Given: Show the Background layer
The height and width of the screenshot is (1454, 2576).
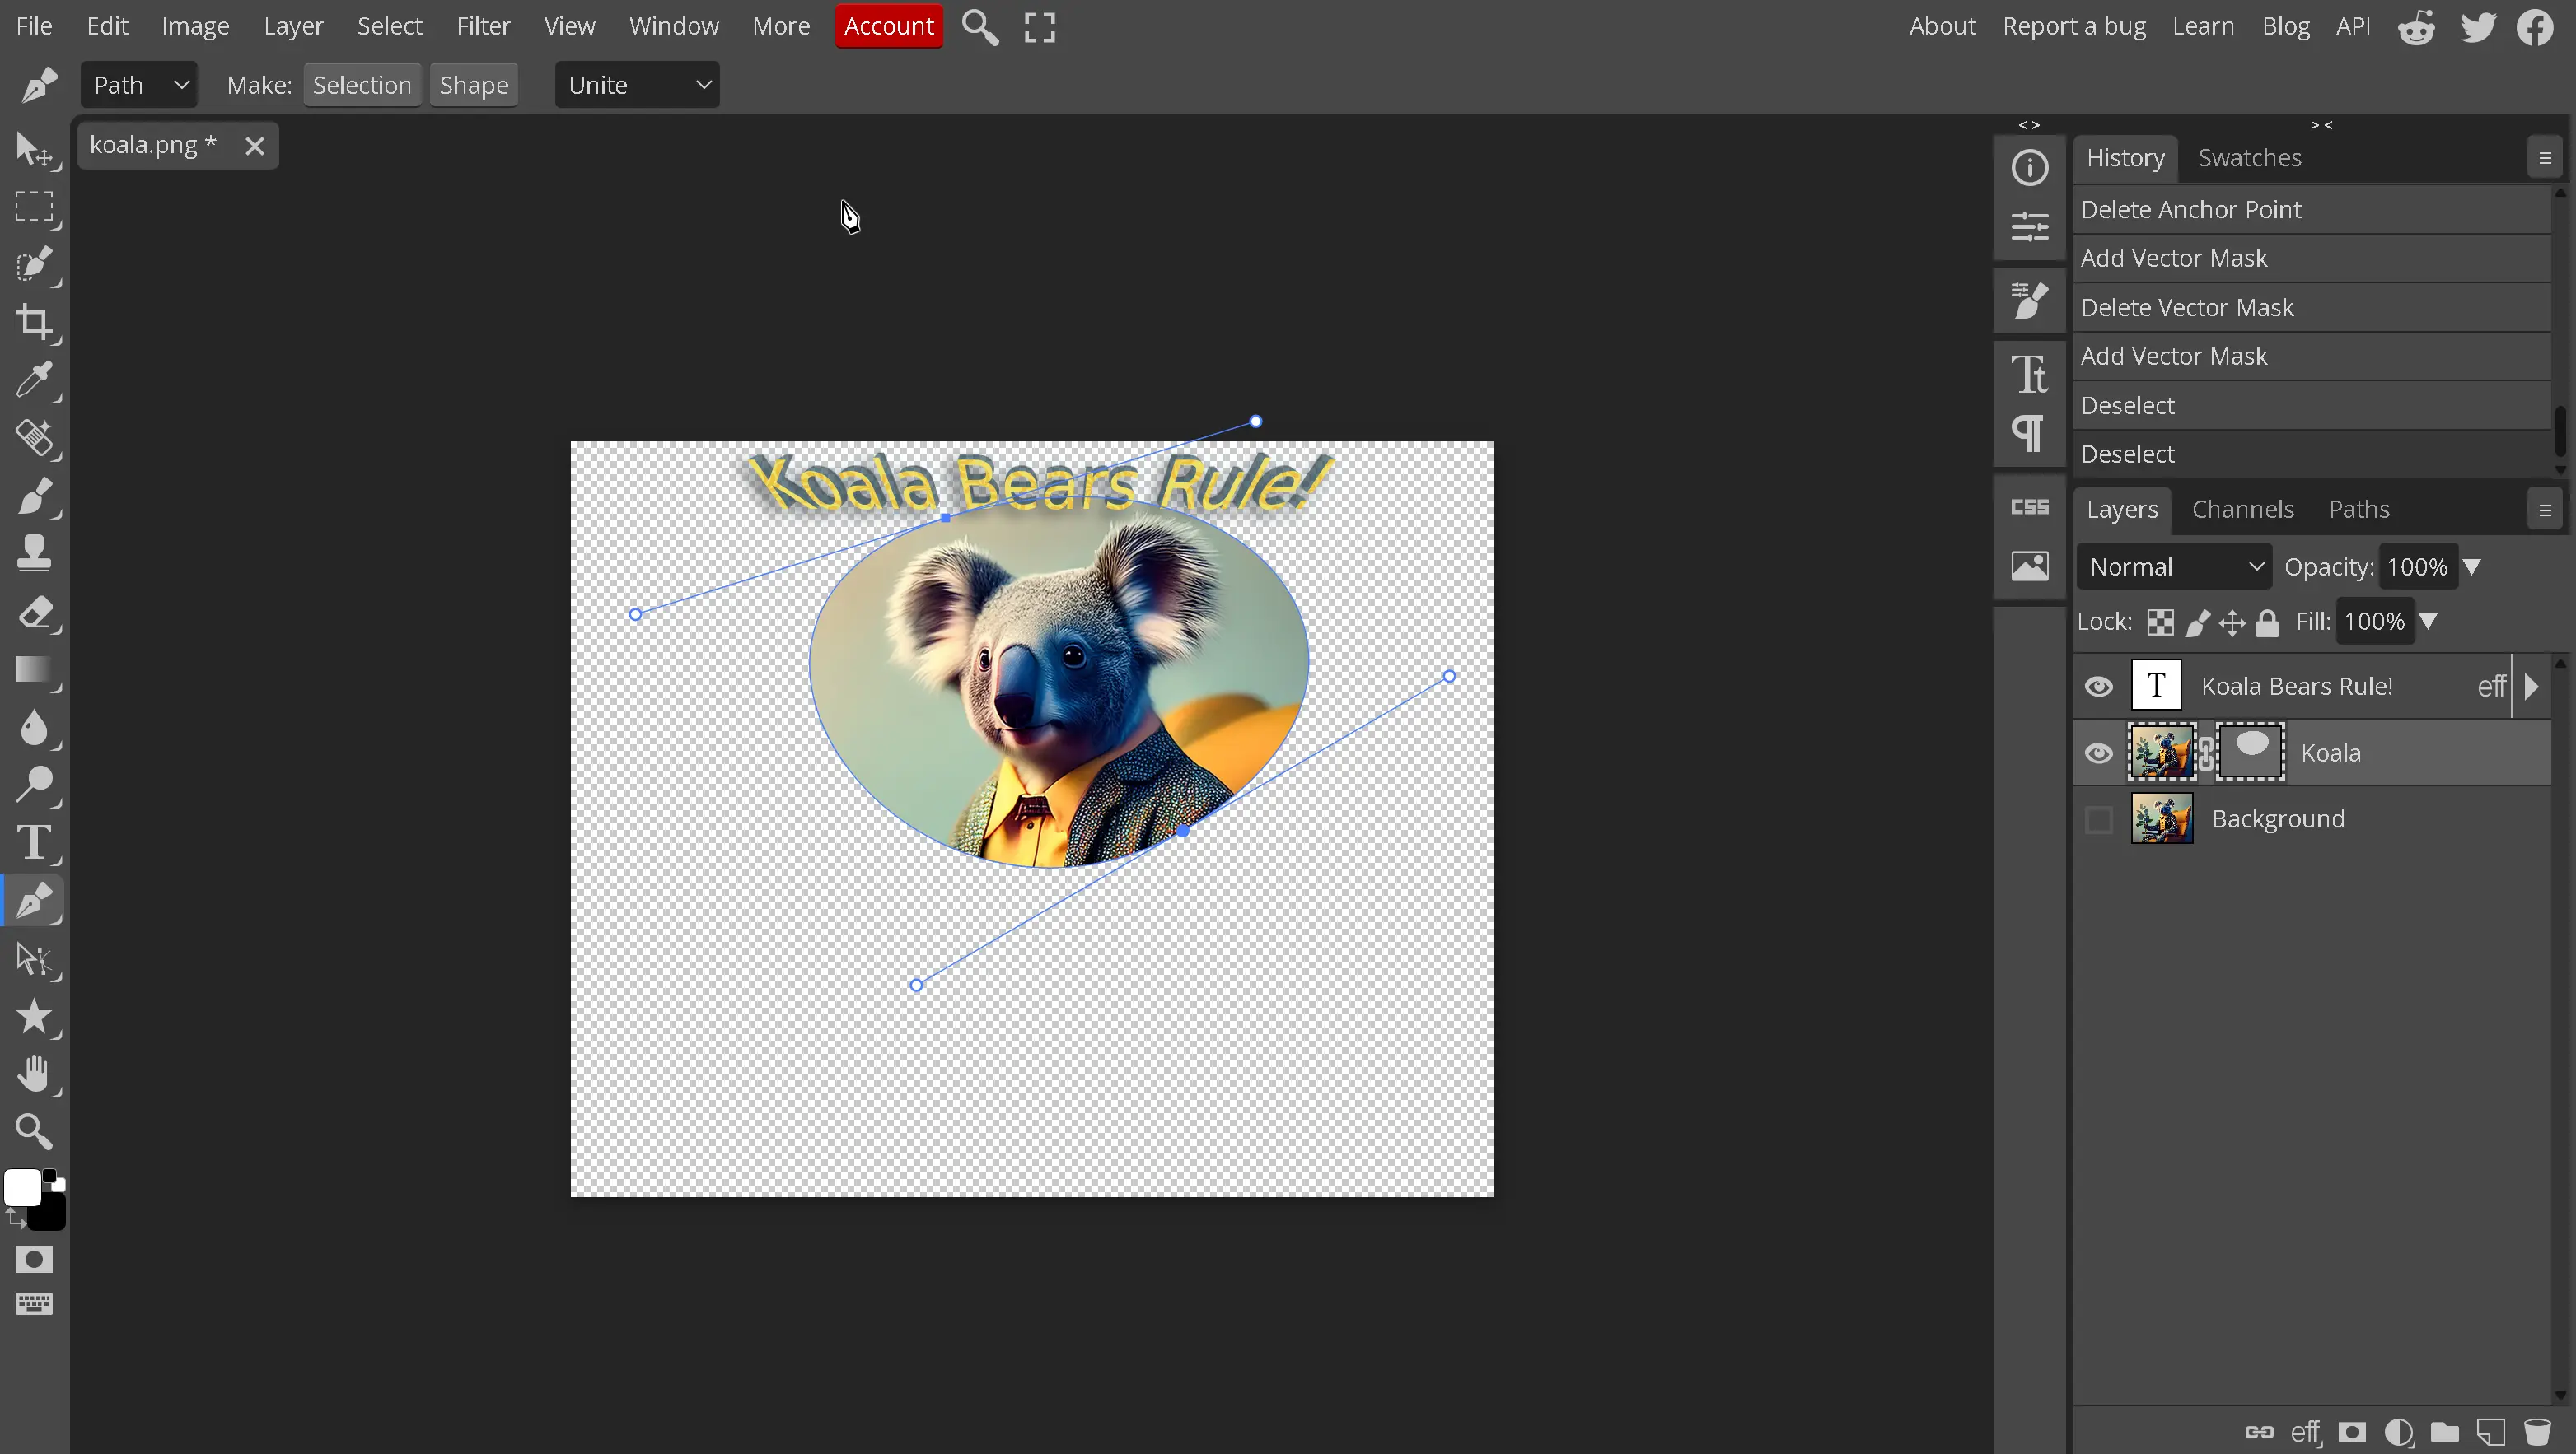Looking at the screenshot, I should pyautogui.click(x=2099, y=819).
